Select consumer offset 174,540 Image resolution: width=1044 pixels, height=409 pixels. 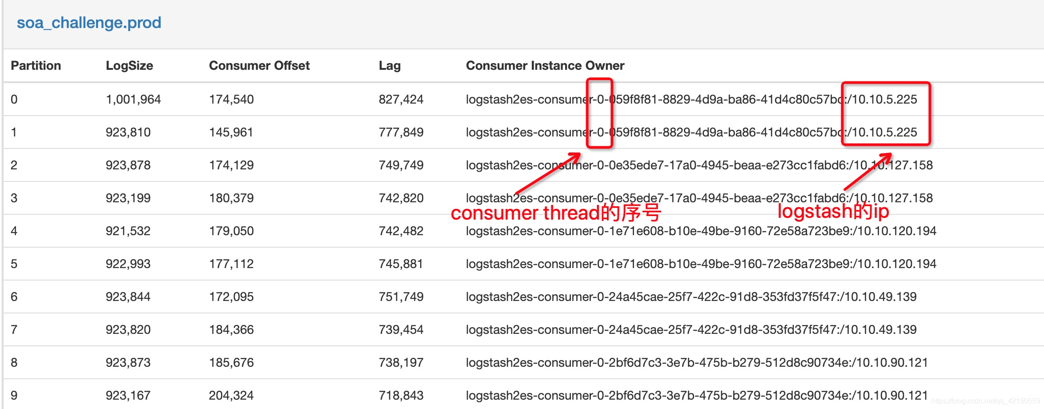(231, 99)
